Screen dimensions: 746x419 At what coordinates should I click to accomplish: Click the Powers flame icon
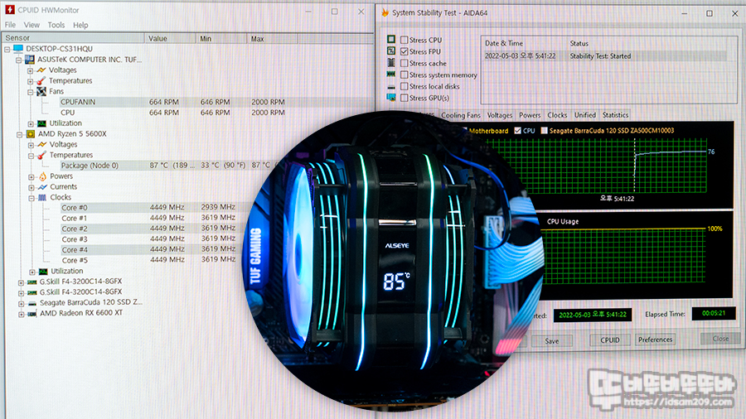(42, 176)
